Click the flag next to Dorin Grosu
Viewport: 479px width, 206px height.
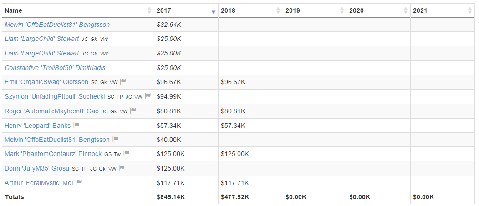click(122, 168)
